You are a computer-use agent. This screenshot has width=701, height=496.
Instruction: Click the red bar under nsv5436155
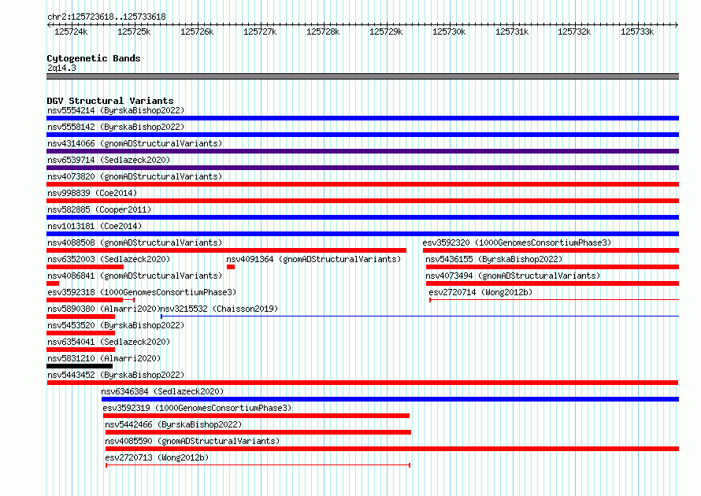coord(553,267)
